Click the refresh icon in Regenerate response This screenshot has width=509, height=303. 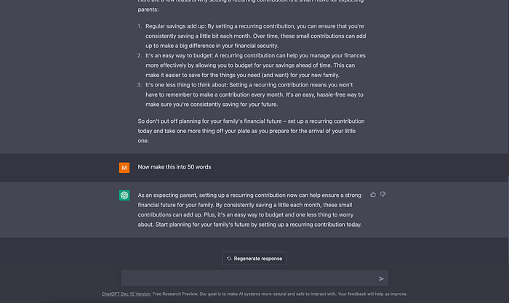229,259
